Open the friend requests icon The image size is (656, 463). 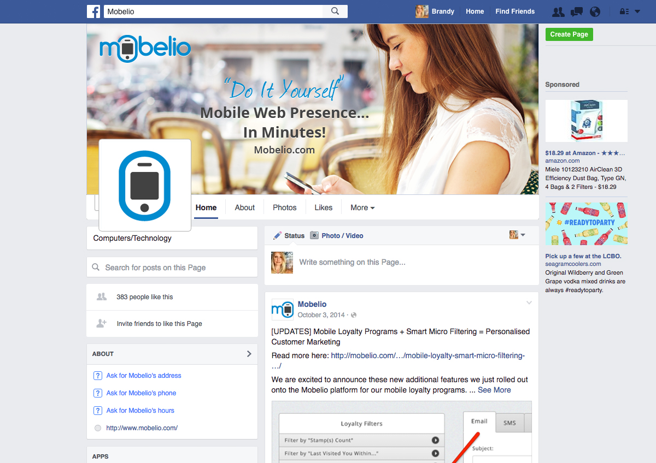pyautogui.click(x=558, y=11)
